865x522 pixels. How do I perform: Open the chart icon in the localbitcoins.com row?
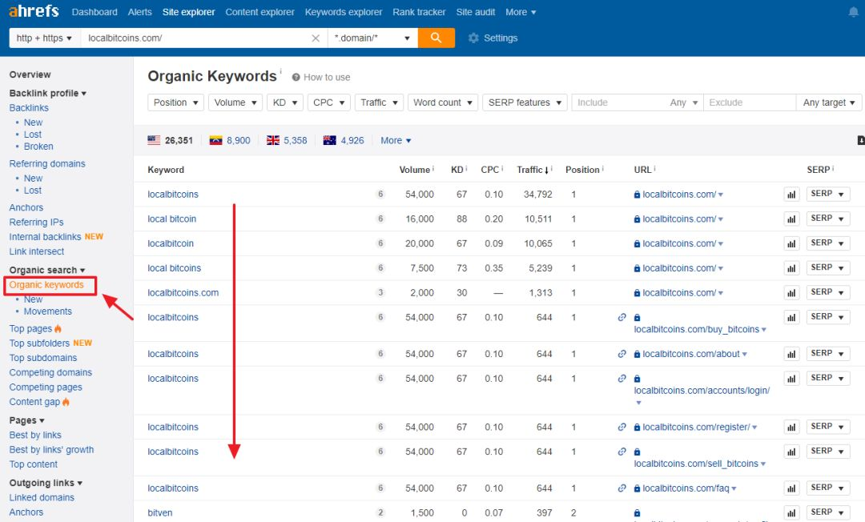coord(791,293)
